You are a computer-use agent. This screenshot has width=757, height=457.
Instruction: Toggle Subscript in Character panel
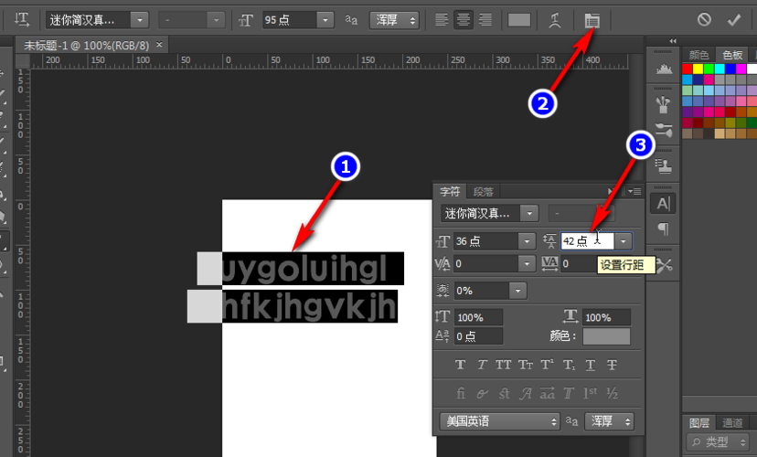(569, 365)
